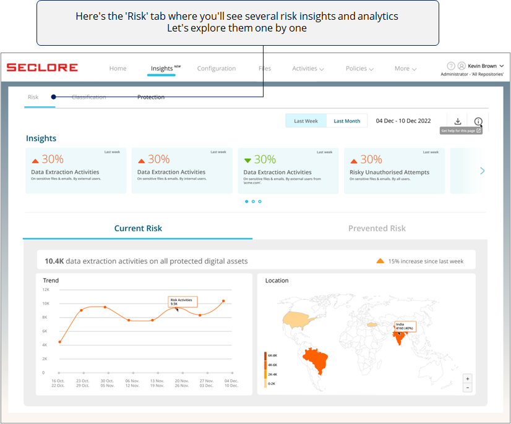Click the 20 Nov. trend data point
The height and width of the screenshot is (424, 511).
coord(176,308)
